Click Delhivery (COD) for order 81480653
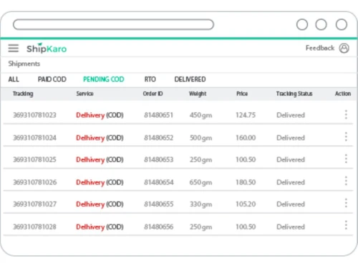Viewport: 358px width, 268px height. (x=100, y=159)
